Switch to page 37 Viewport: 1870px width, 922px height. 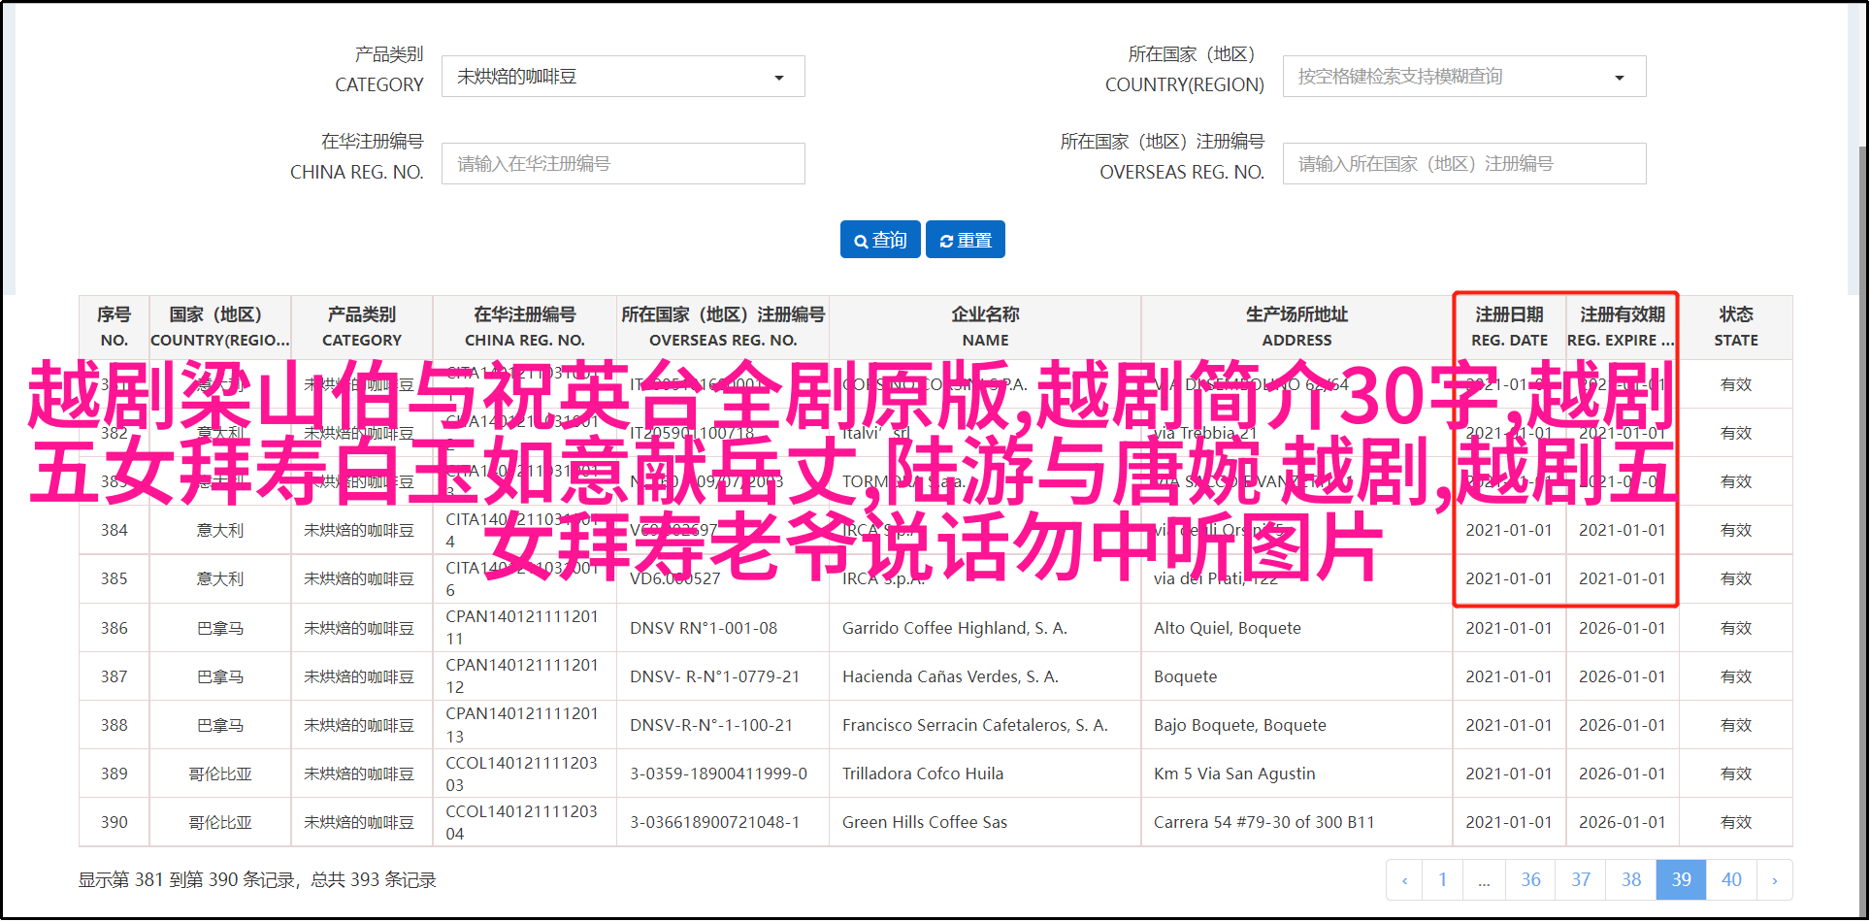1581,880
